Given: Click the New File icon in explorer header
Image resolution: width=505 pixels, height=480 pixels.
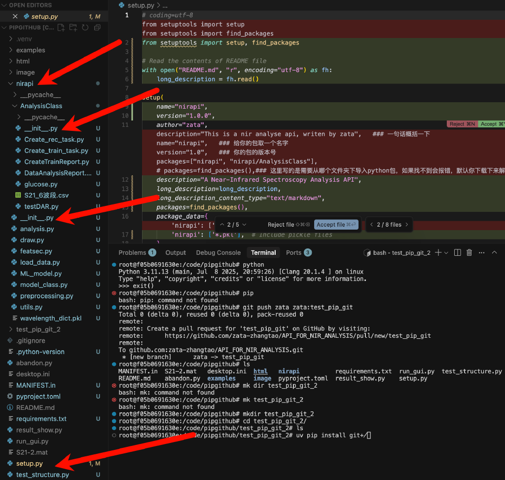Looking at the screenshot, I should tap(61, 28).
